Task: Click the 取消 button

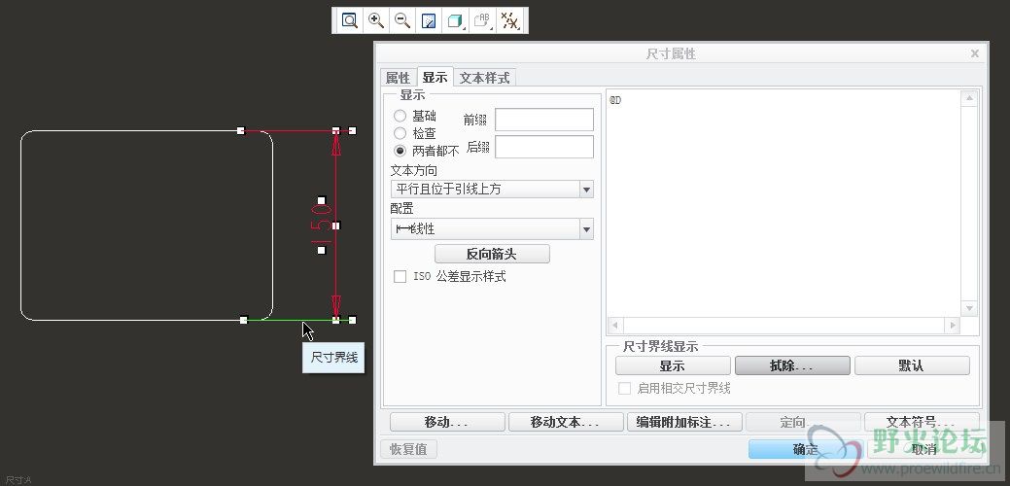Action: pyautogui.click(x=924, y=449)
